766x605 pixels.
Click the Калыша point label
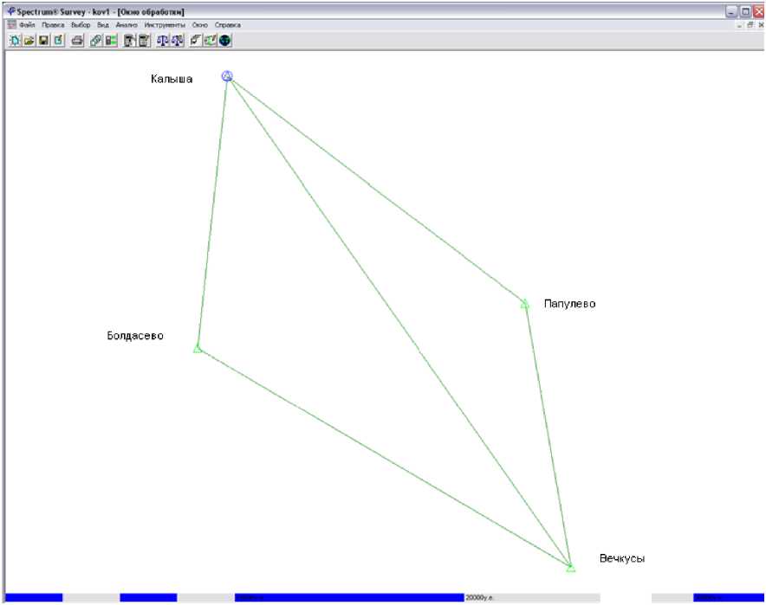pos(172,79)
